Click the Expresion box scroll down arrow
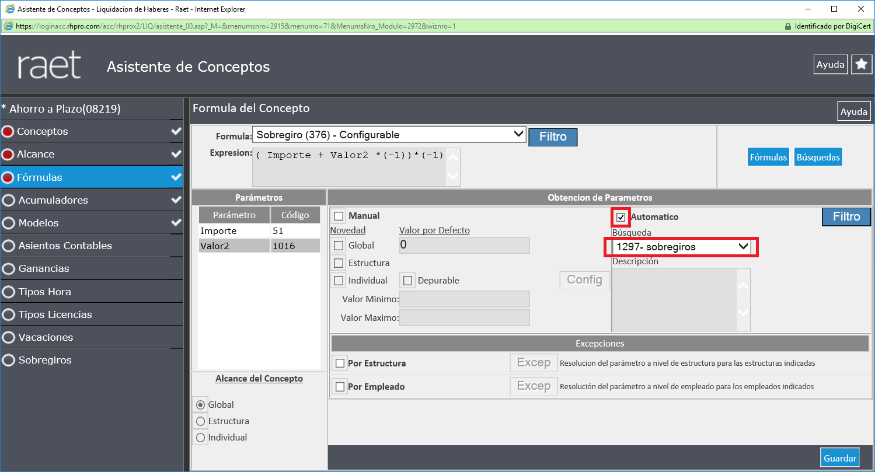The height and width of the screenshot is (472, 875). tap(452, 176)
